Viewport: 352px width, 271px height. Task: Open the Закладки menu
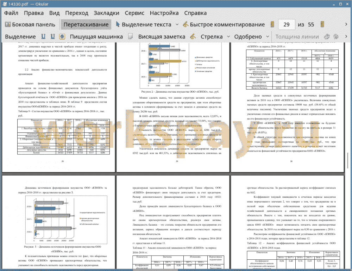[x=106, y=13]
